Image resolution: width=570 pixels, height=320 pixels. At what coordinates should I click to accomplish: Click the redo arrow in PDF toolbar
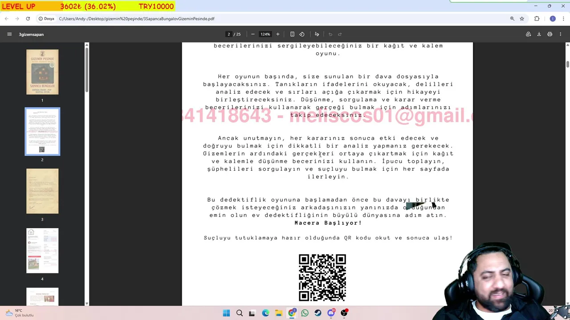340,34
